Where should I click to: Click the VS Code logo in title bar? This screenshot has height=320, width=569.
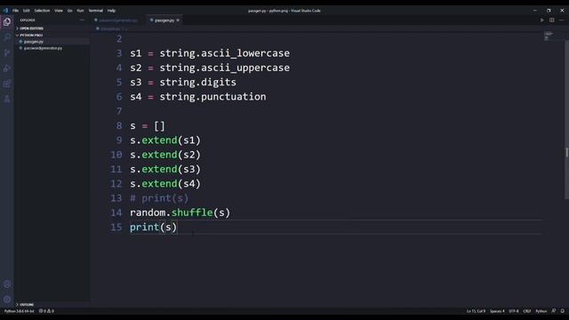click(x=5, y=11)
